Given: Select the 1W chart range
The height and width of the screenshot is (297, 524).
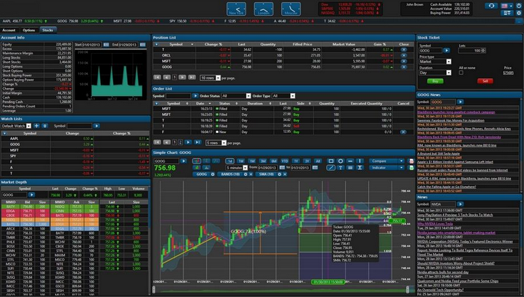Looking at the screenshot, I should click(241, 161).
